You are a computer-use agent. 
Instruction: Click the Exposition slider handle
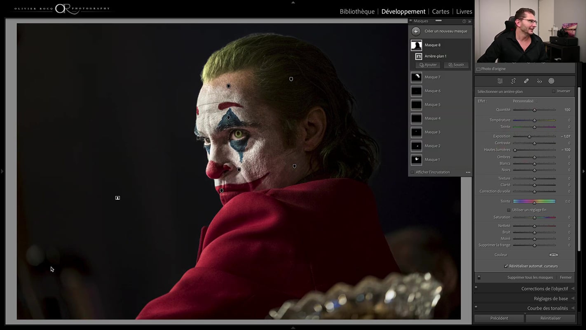click(x=529, y=137)
